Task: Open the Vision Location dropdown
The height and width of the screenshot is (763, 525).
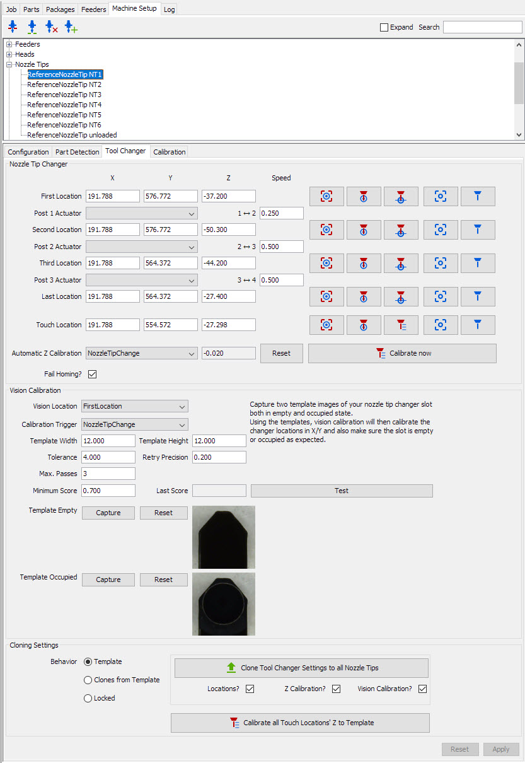Action: 135,406
